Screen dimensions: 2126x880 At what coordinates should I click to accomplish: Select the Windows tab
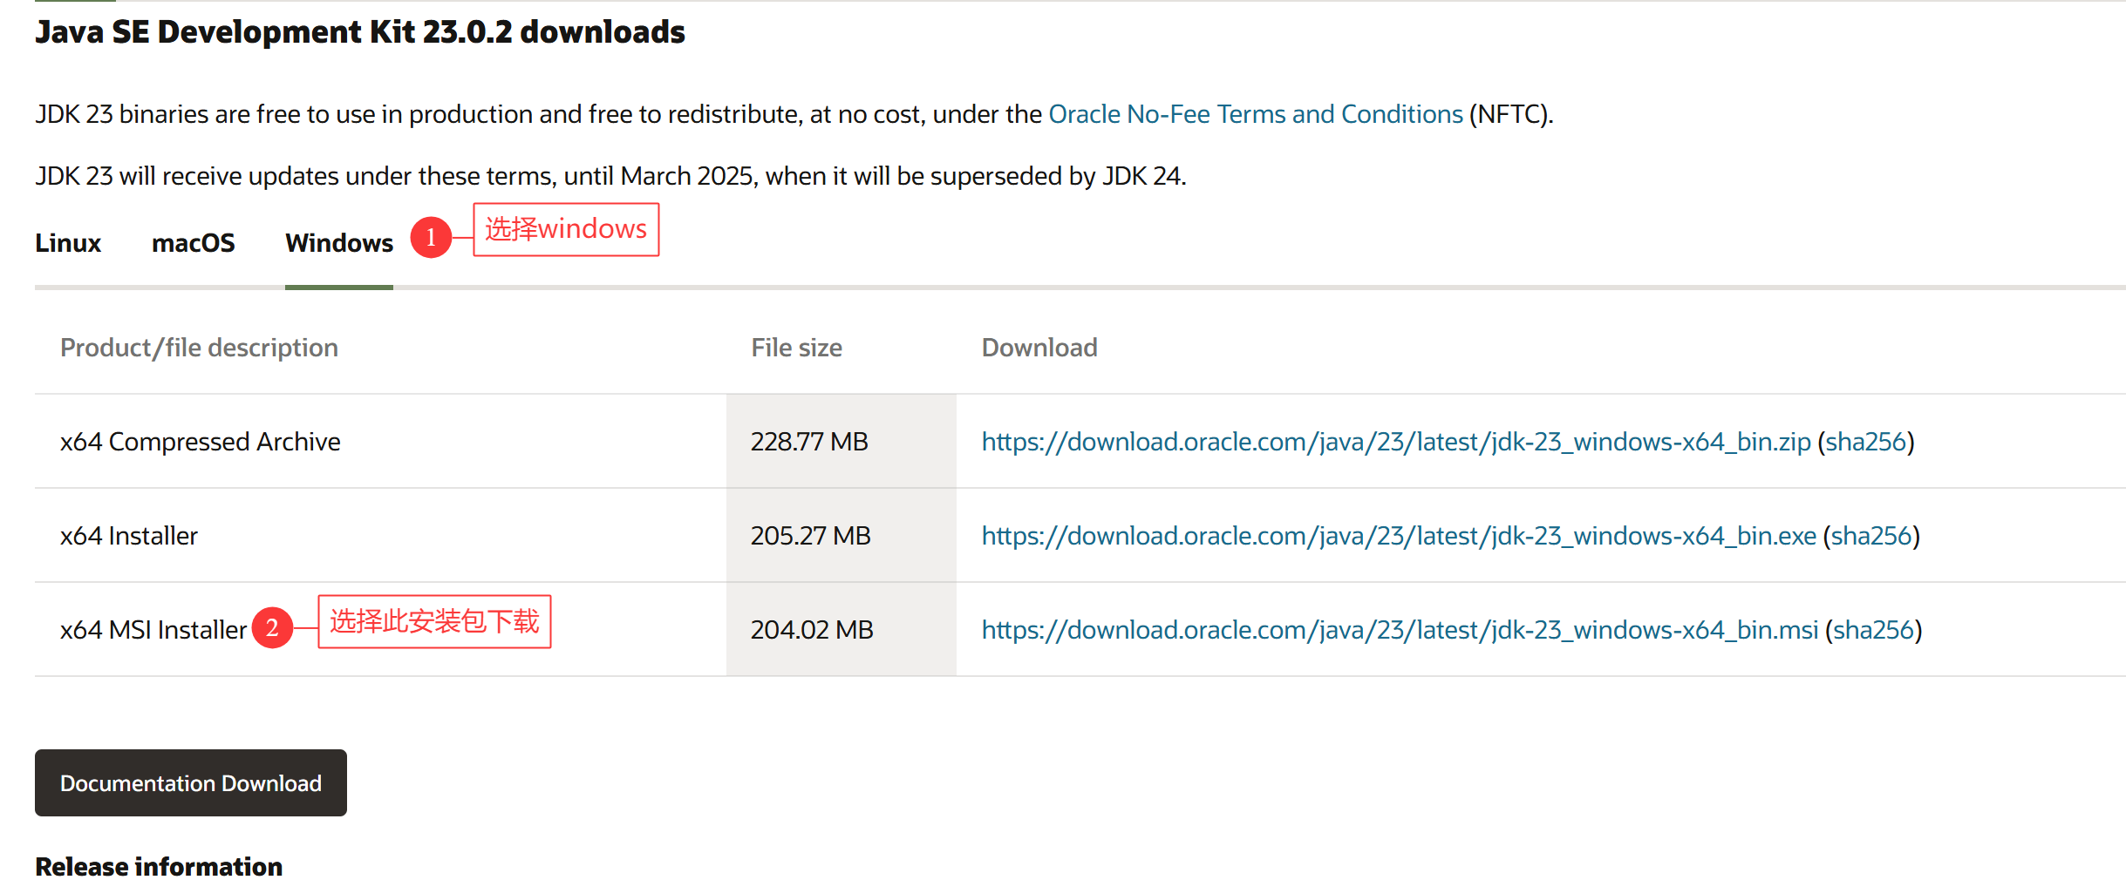[x=339, y=243]
